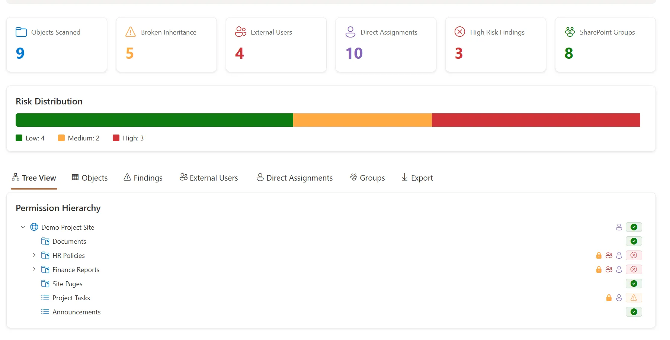Click the library icon beside Site Pages
This screenshot has width=670, height=340.
pyautogui.click(x=45, y=284)
